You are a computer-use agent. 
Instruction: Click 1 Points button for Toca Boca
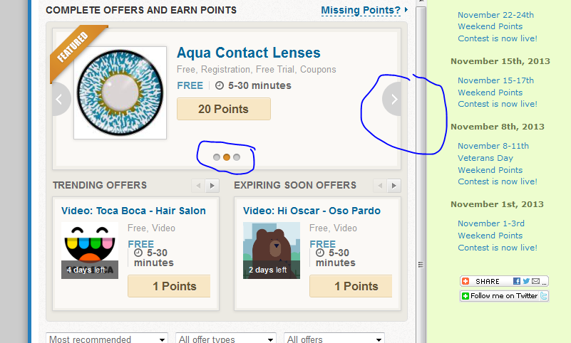[169, 286]
